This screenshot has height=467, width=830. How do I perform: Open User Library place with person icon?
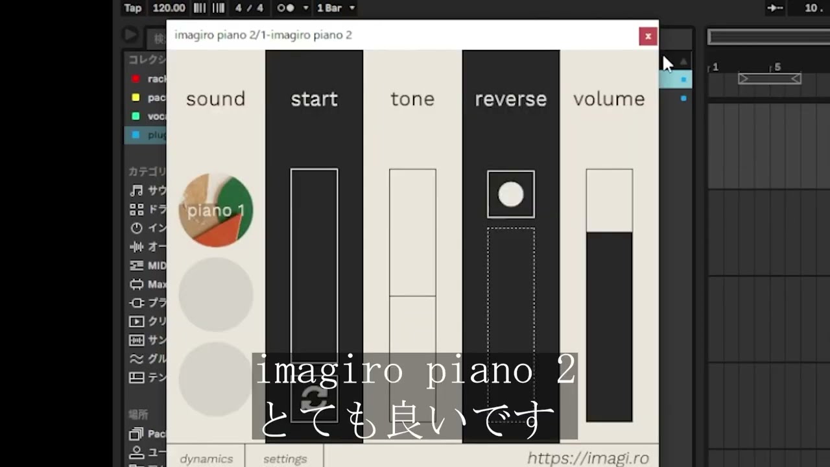147,452
